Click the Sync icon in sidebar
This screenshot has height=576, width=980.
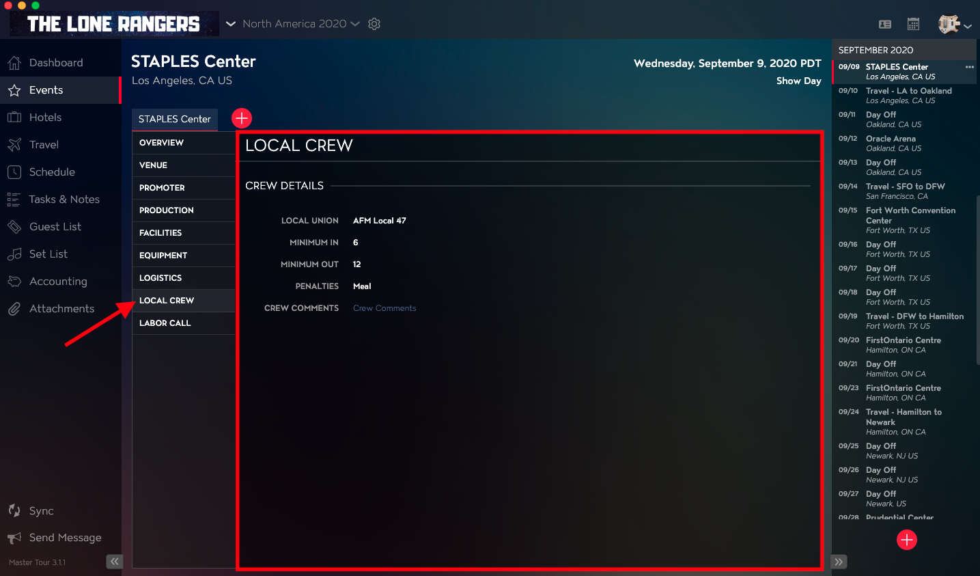14,510
